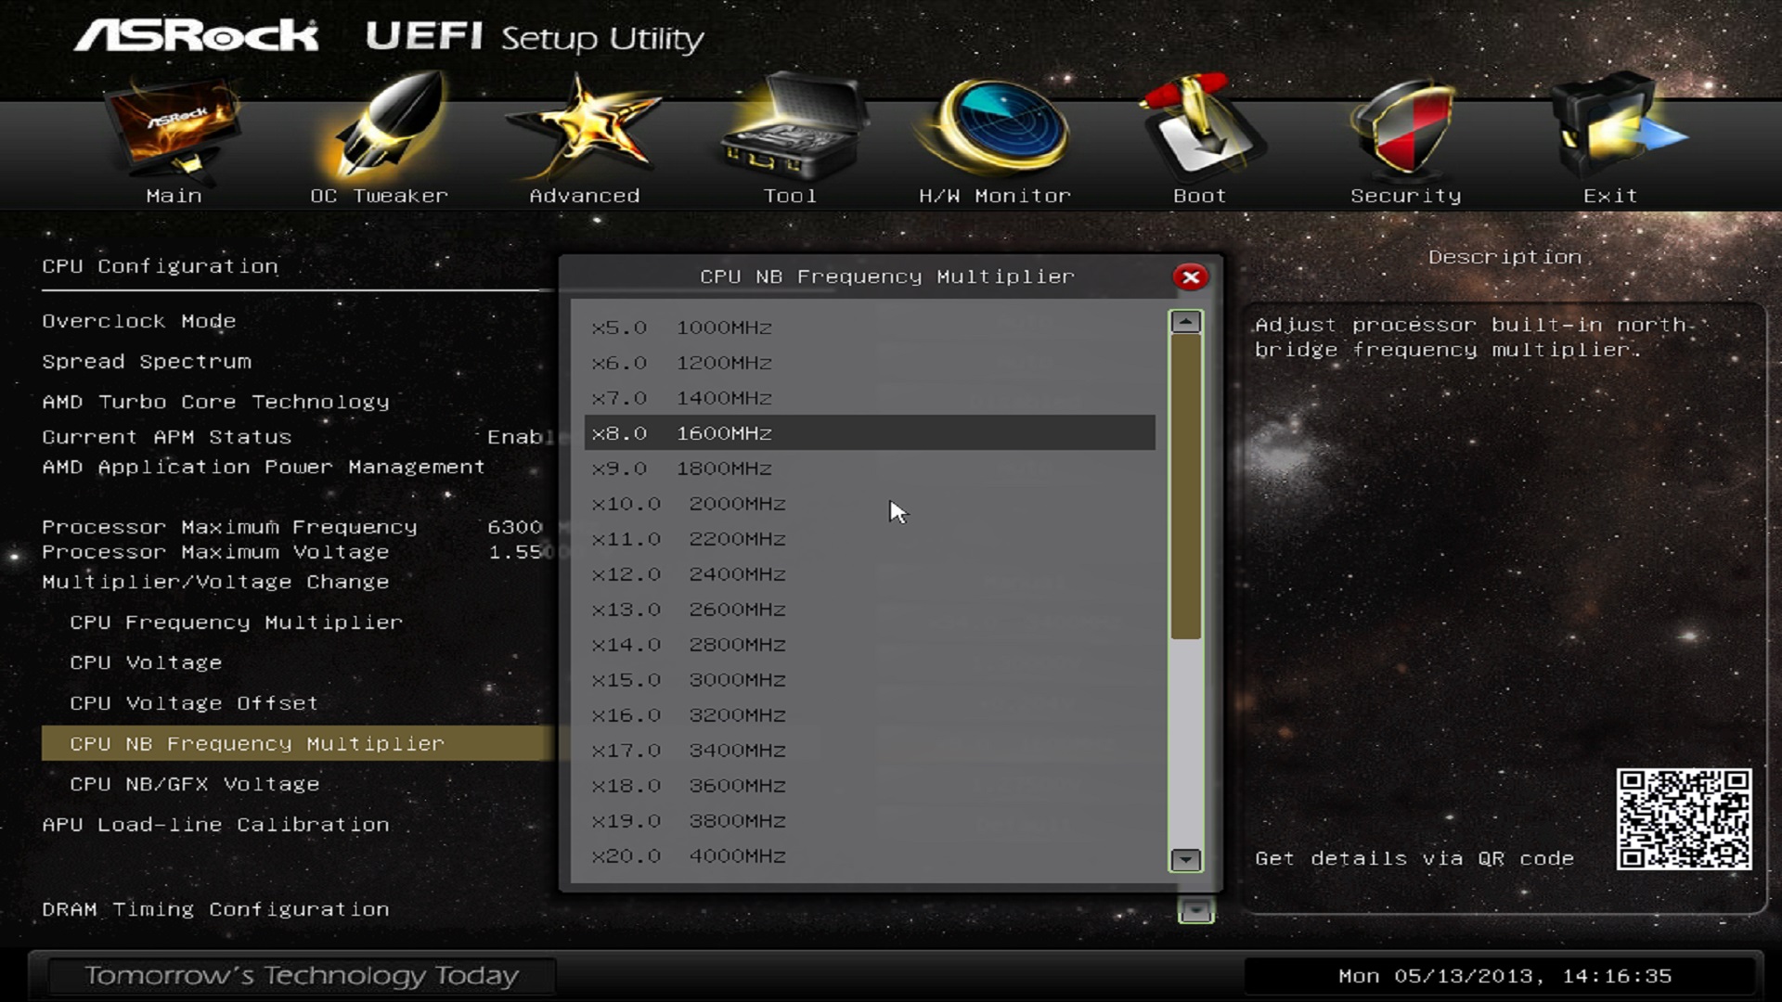Click the popup scrollbar down arrow
The image size is (1782, 1002).
(x=1185, y=860)
